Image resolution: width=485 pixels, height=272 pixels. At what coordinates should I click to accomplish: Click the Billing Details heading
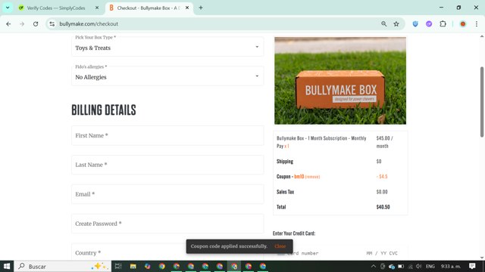pyautogui.click(x=104, y=110)
